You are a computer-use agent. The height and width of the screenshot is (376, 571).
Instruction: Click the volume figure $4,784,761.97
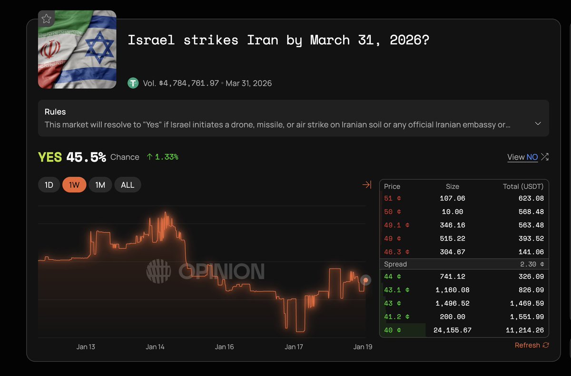point(188,83)
